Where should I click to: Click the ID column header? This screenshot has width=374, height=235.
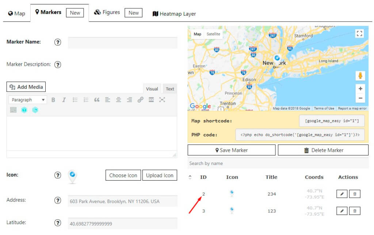point(203,177)
